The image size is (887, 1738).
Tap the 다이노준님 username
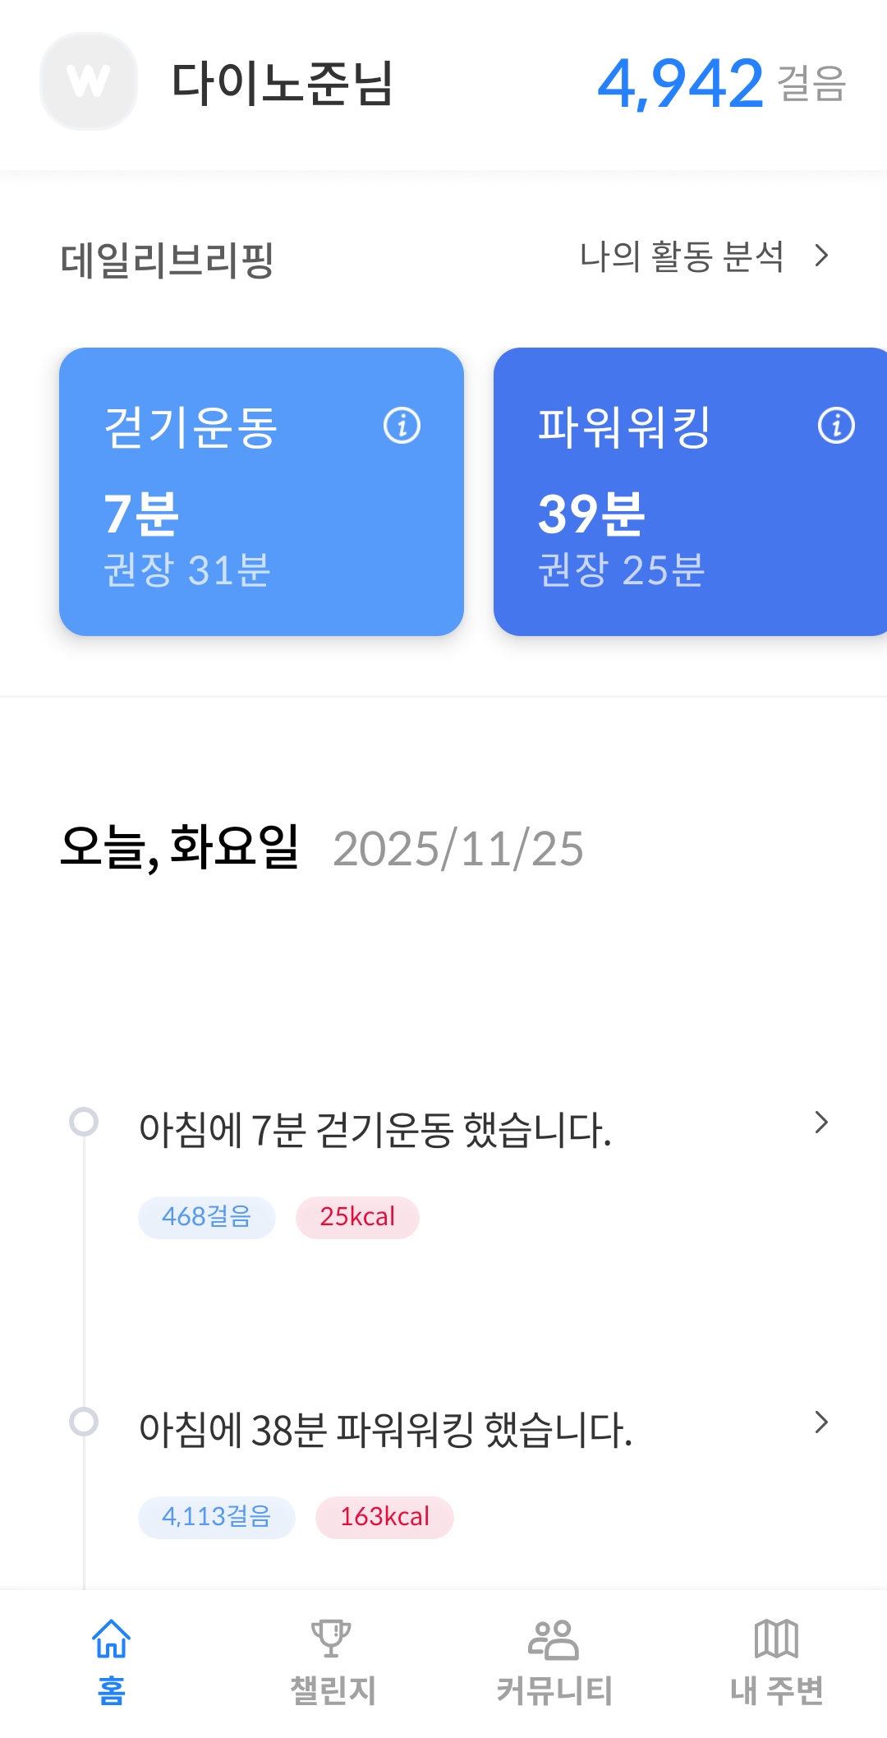[283, 83]
